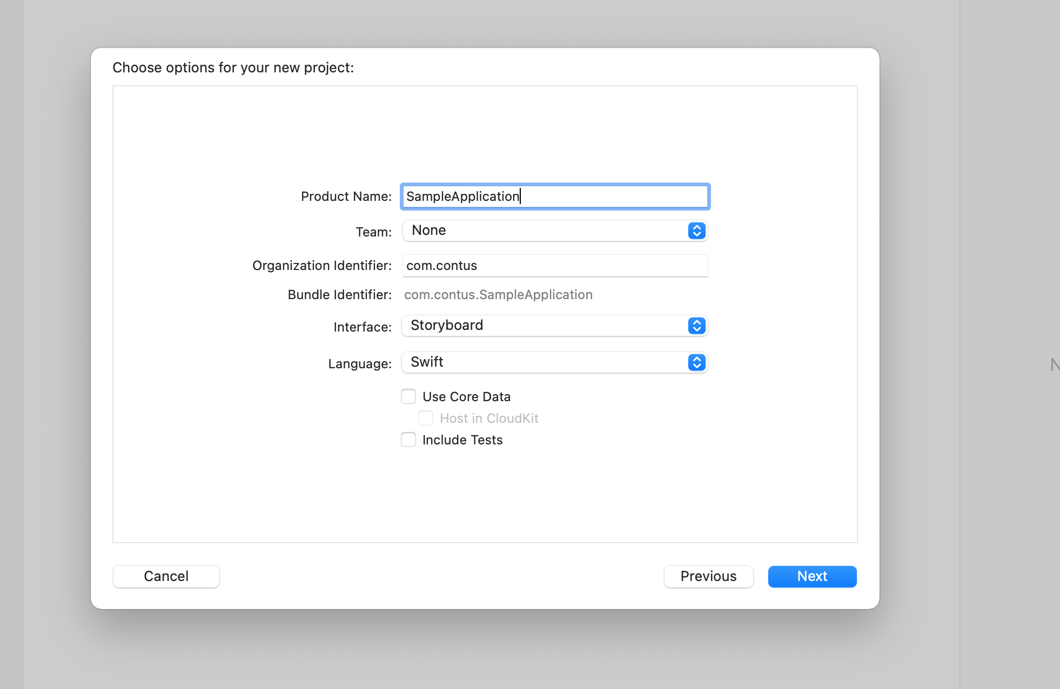Click the Use Core Data label
1060x689 pixels.
466,397
